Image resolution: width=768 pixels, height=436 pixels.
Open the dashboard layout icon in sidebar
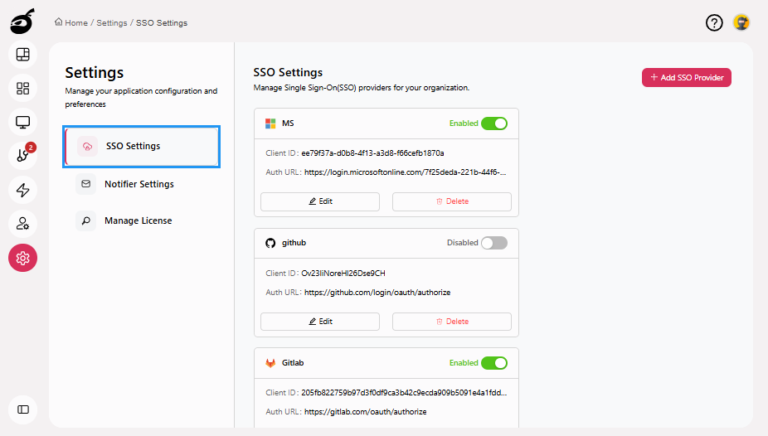[x=23, y=55]
